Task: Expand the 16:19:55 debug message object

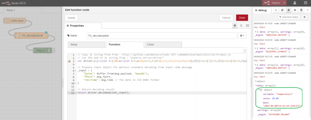Action: click(x=256, y=32)
